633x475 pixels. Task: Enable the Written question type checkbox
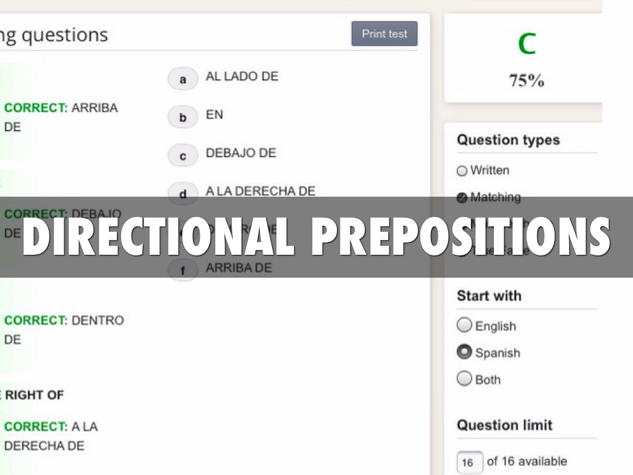(462, 171)
